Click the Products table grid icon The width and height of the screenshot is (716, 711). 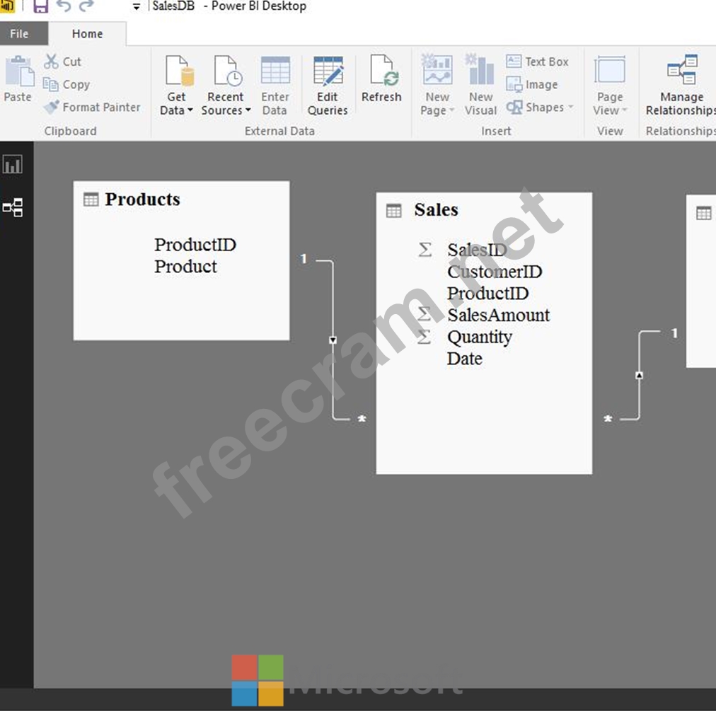click(x=91, y=200)
